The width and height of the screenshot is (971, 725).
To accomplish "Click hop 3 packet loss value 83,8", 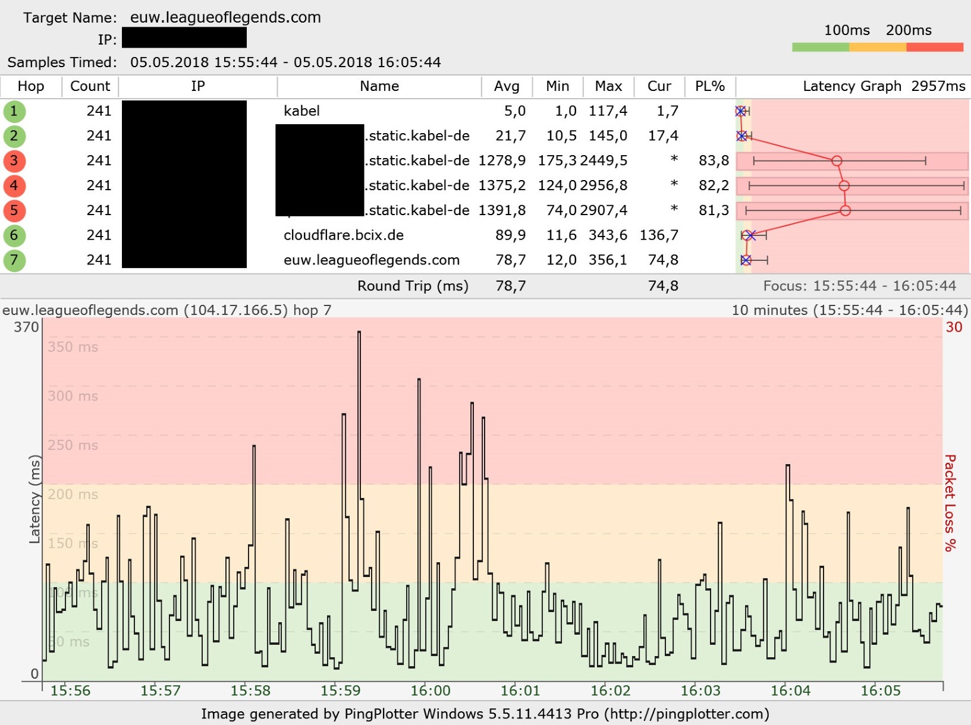I will [714, 161].
